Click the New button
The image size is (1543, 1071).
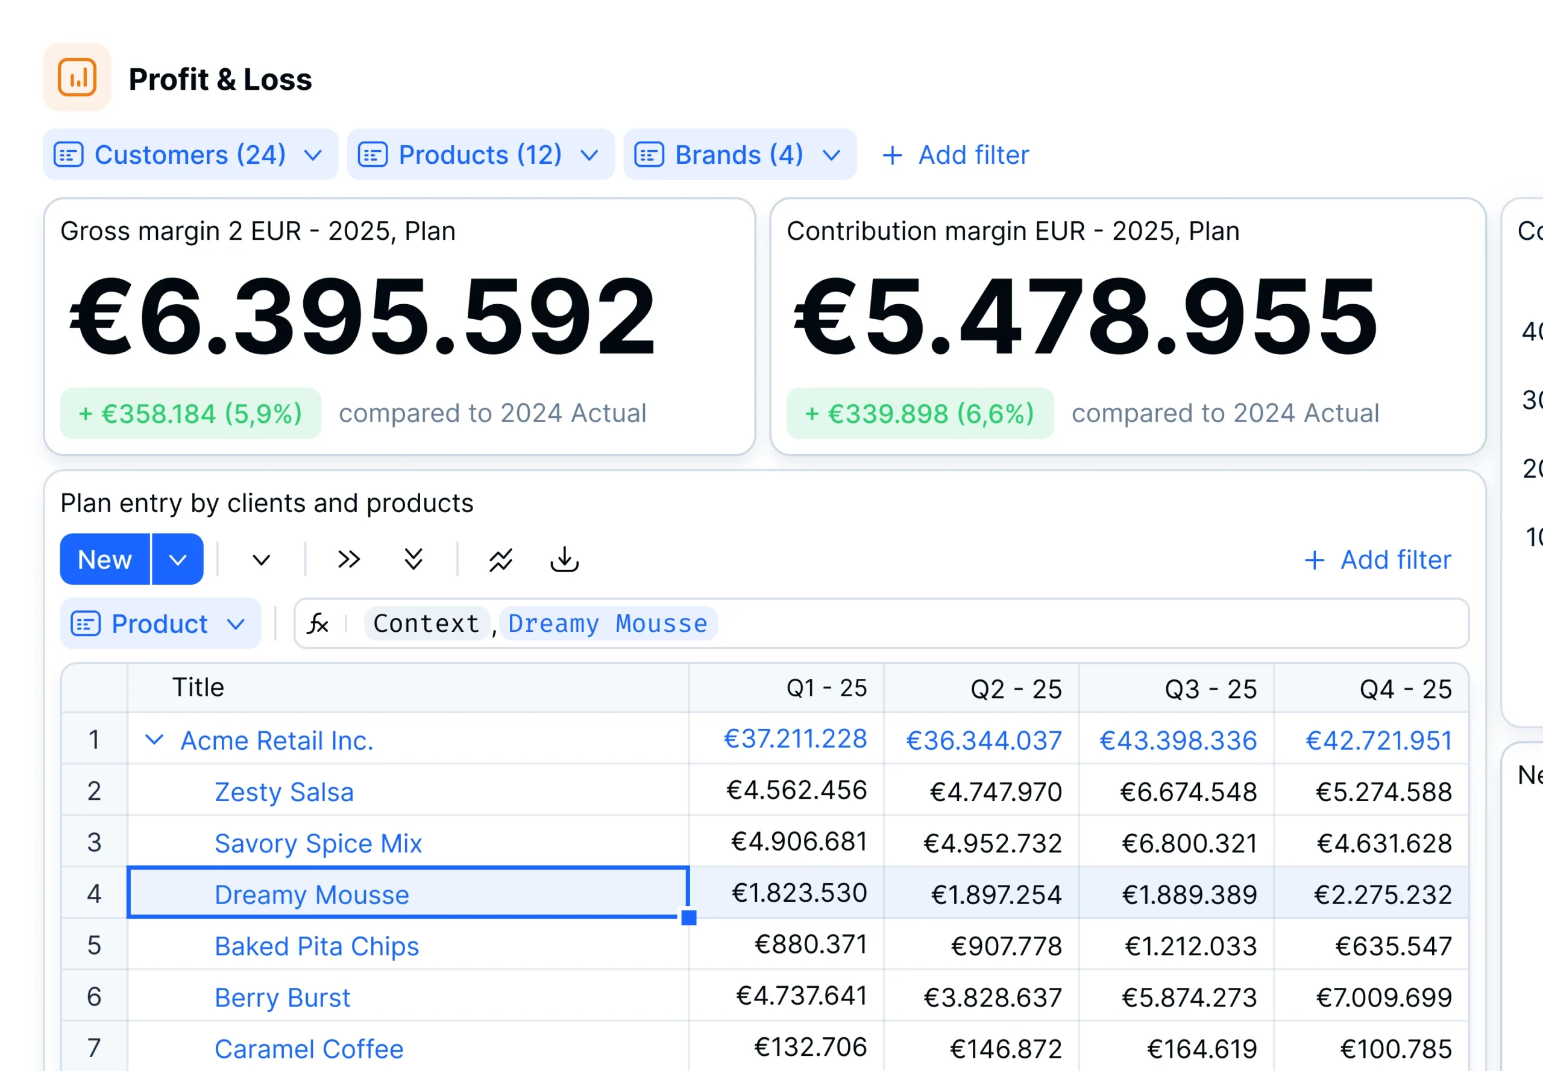(x=105, y=559)
